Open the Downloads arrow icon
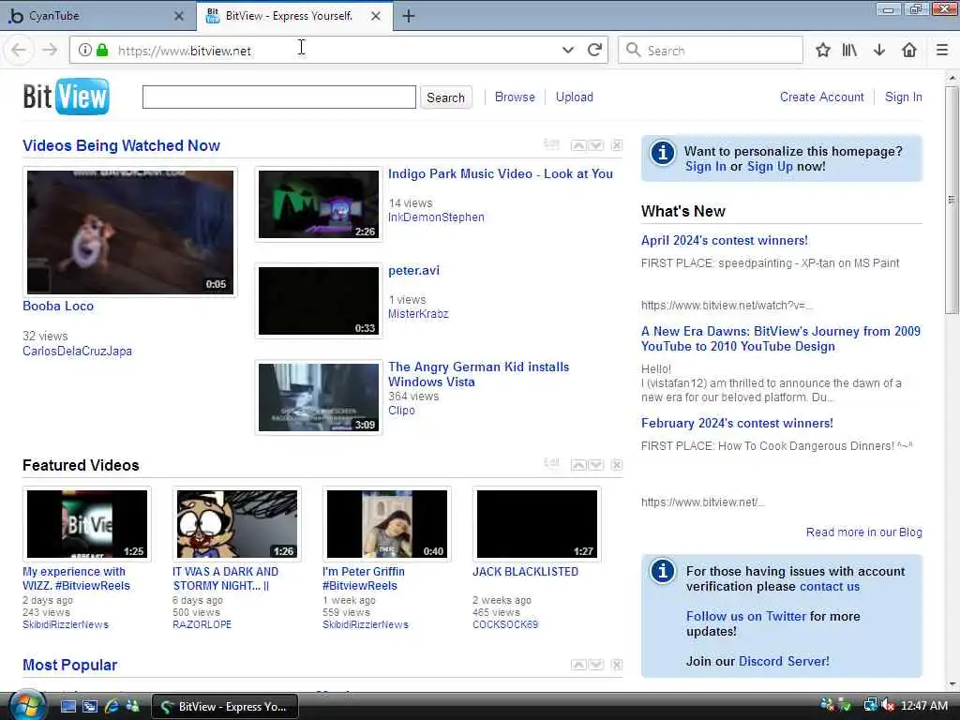This screenshot has width=960, height=720. (x=879, y=51)
